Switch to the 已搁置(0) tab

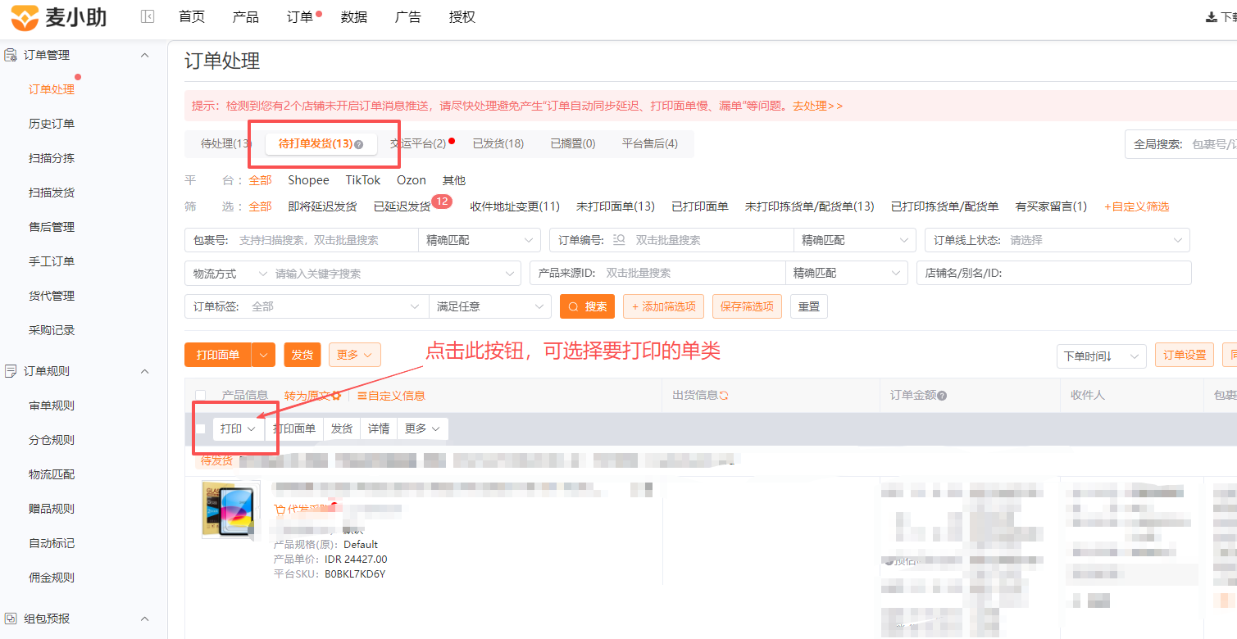click(x=573, y=143)
